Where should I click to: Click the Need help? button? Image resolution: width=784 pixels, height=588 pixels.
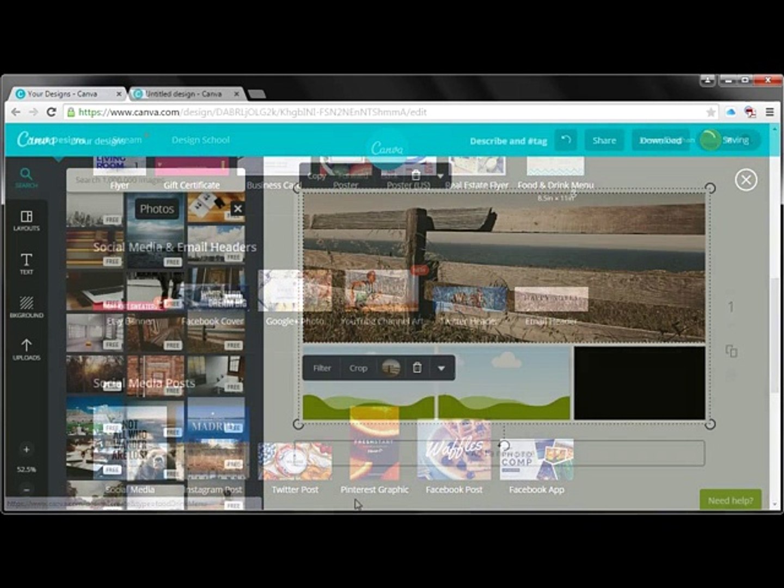[731, 500]
